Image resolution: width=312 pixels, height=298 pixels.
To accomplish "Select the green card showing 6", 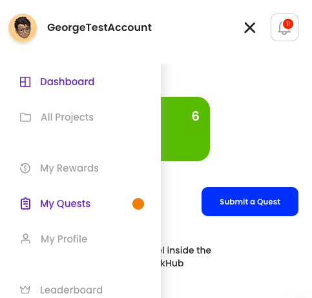I will [185, 129].
